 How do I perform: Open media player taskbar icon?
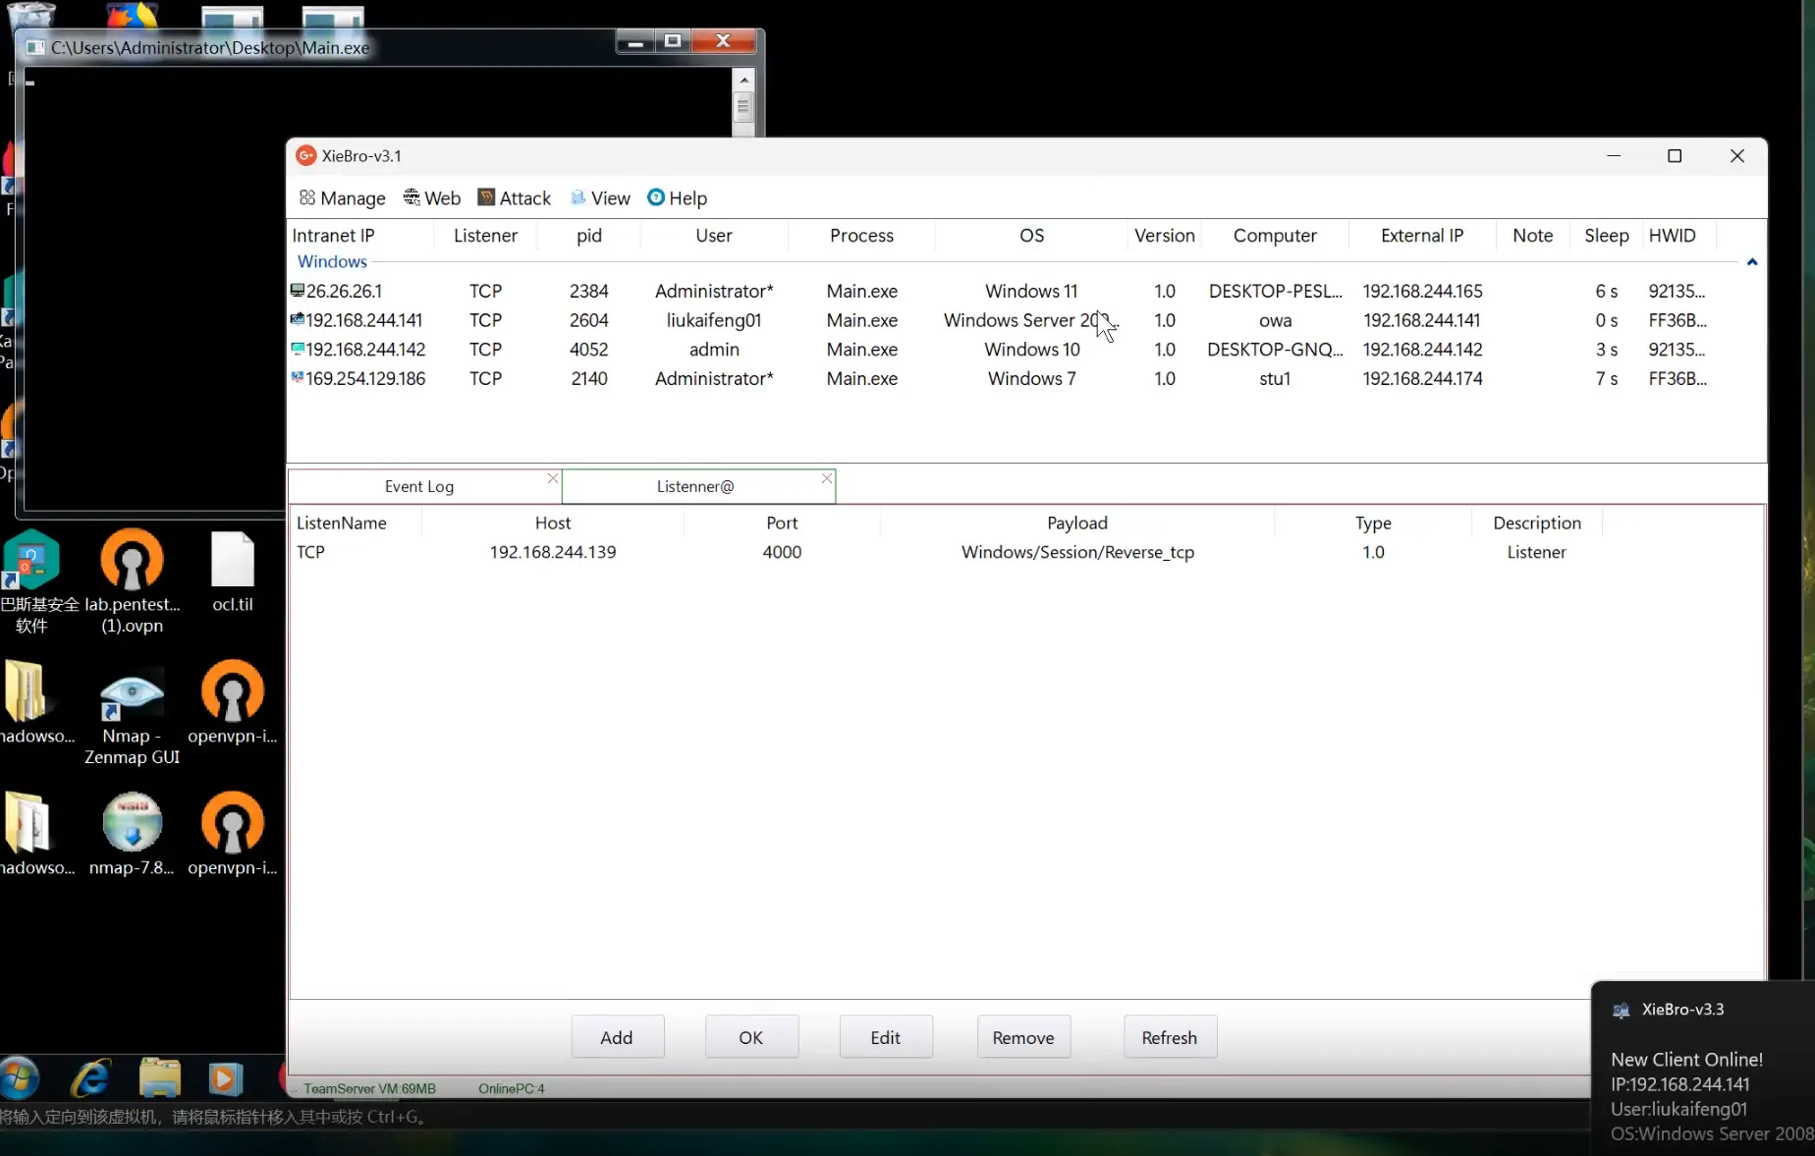pyautogui.click(x=225, y=1078)
